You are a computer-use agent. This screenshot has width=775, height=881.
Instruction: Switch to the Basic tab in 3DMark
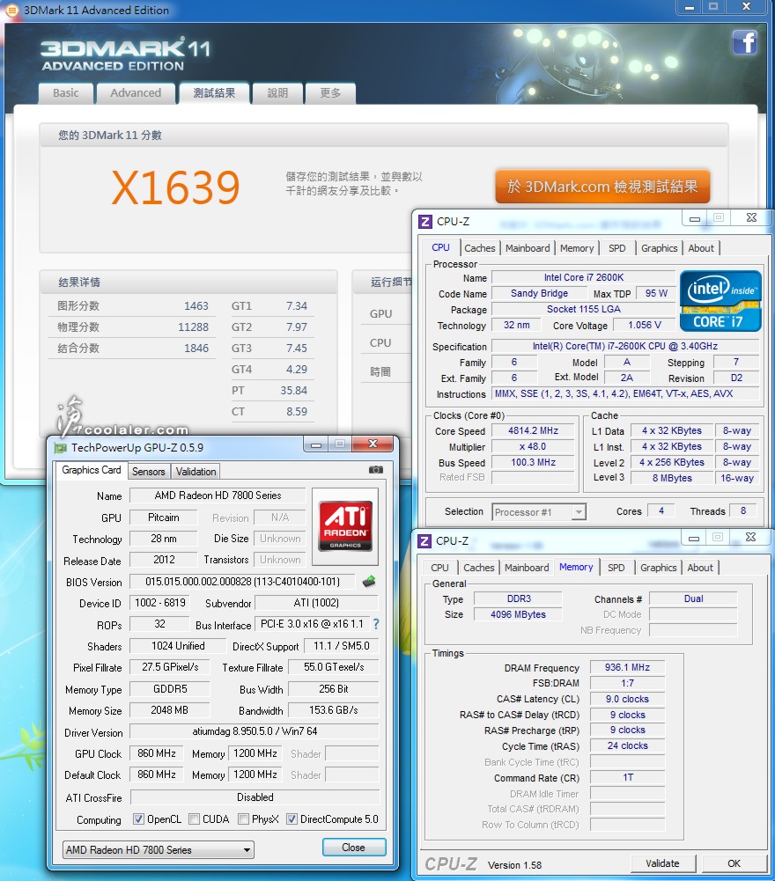(66, 93)
